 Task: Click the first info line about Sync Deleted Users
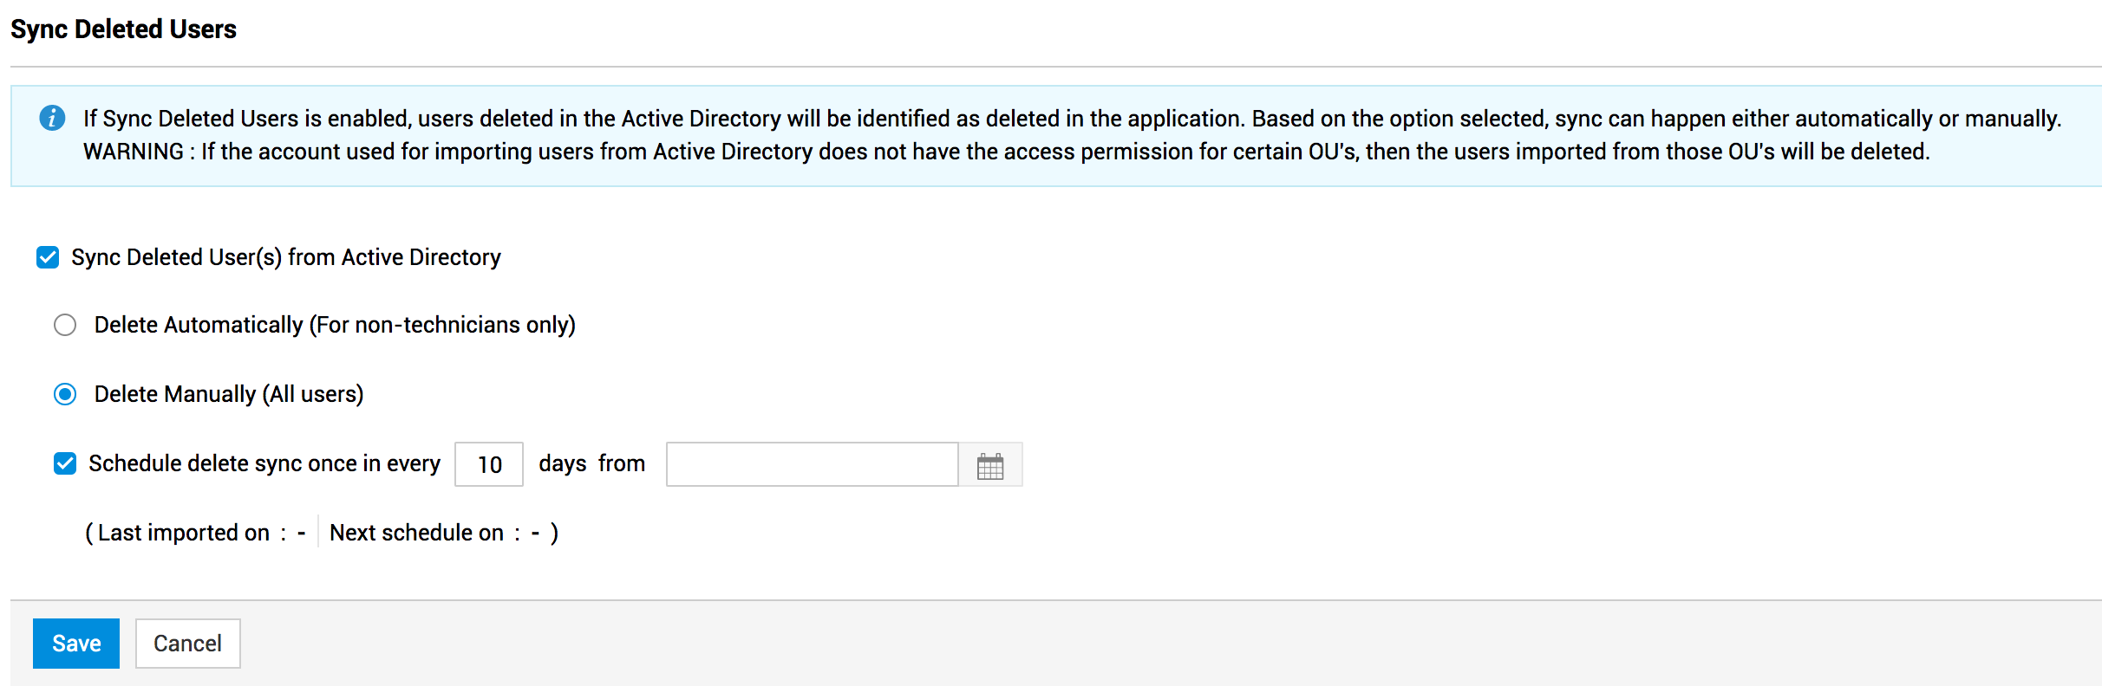[1072, 119]
